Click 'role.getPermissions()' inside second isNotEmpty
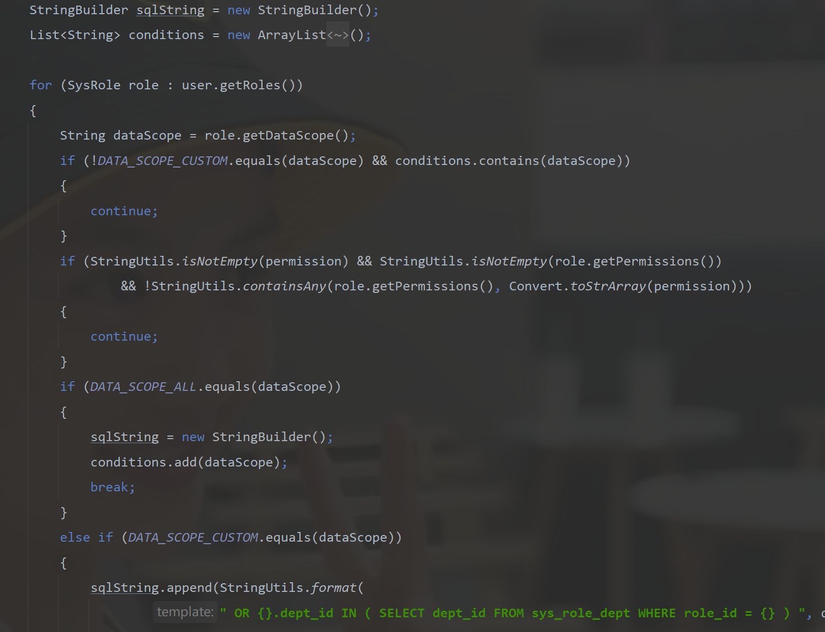The height and width of the screenshot is (632, 825). point(634,261)
